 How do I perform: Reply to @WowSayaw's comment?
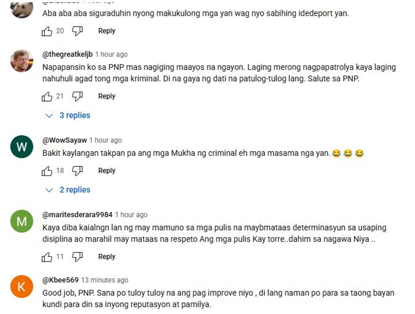coord(107,171)
